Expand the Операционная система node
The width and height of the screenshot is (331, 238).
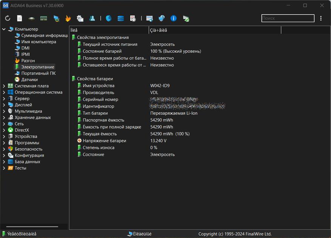[4, 92]
